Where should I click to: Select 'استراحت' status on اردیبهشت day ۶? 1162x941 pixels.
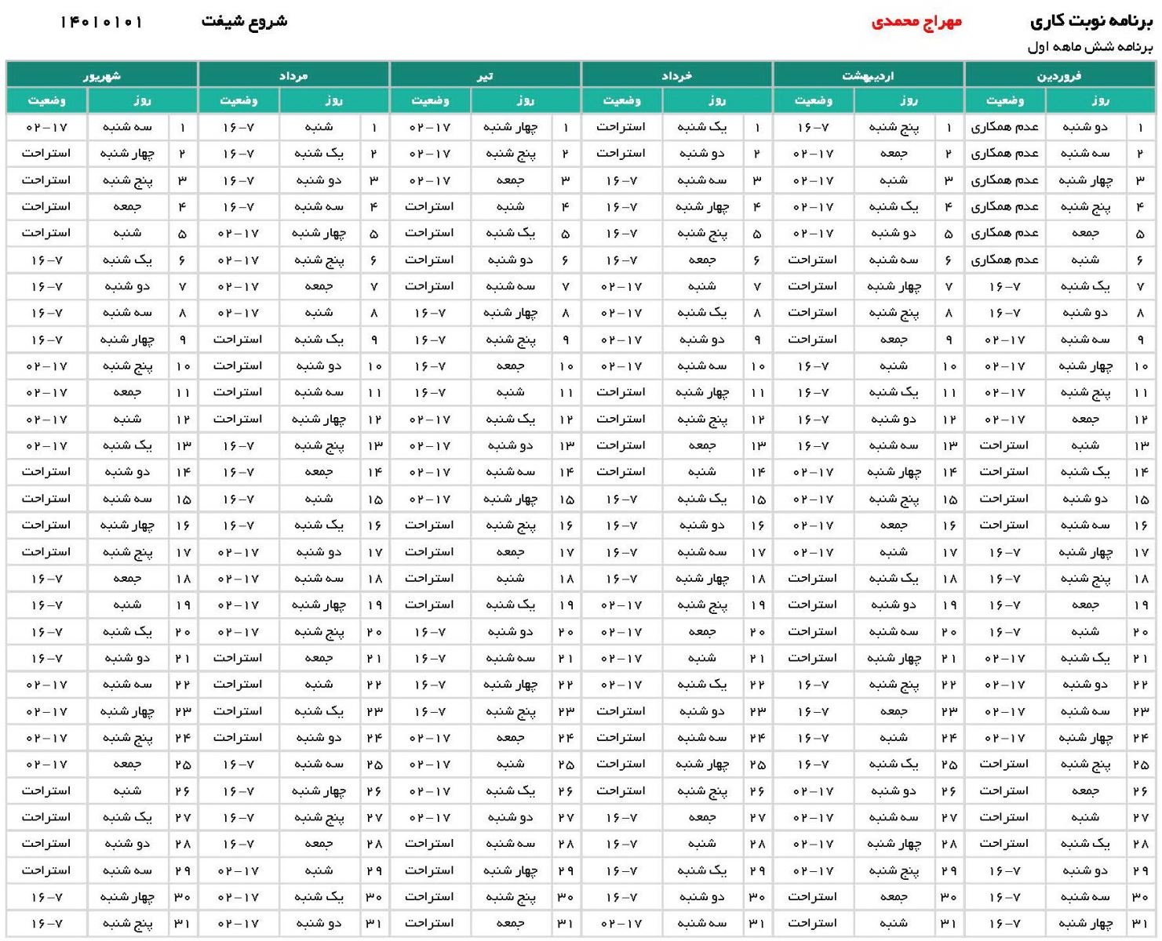point(813,260)
